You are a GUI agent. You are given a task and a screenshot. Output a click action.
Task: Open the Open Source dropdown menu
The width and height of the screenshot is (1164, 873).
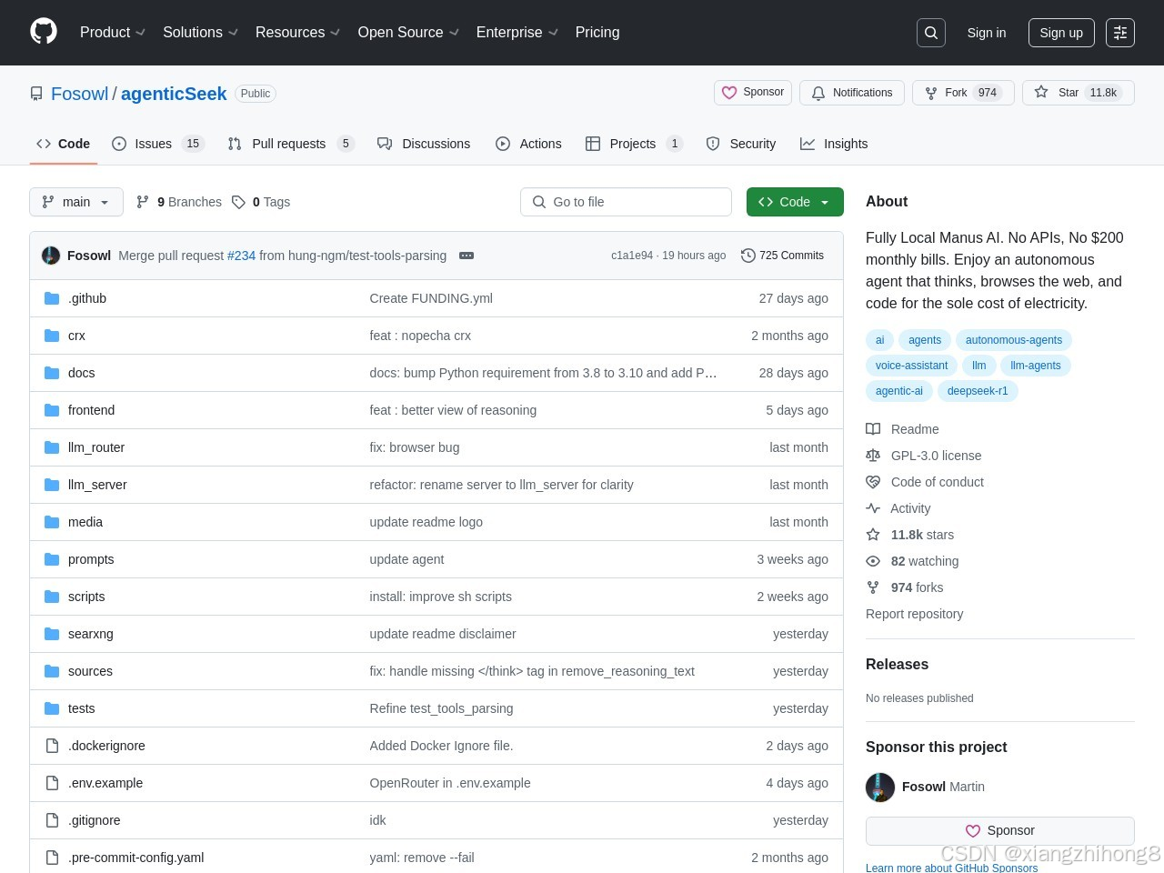[x=408, y=32]
